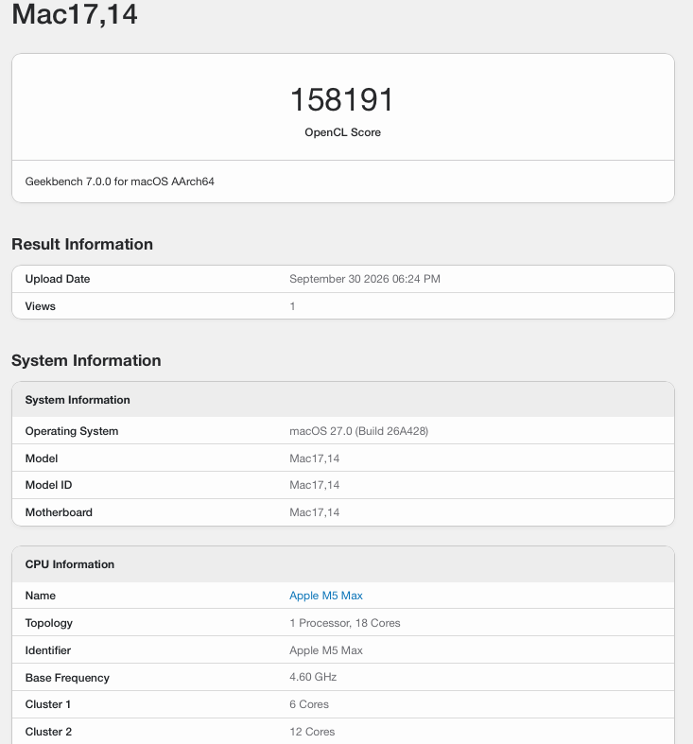Click the OpenCL Score label

(x=342, y=132)
